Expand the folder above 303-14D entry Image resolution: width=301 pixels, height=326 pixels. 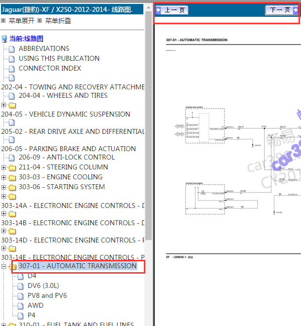[x=3, y=231]
